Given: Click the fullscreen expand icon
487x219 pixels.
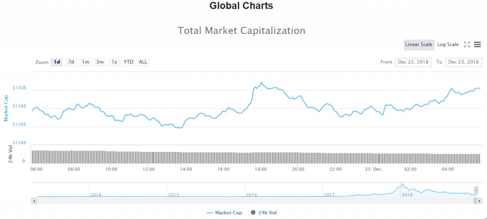Looking at the screenshot, I should click(x=467, y=45).
